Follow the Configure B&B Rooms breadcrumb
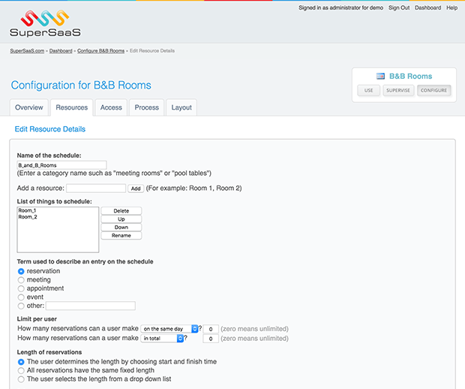465x389 pixels. tap(100, 51)
